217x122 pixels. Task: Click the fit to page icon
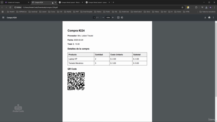(118, 18)
